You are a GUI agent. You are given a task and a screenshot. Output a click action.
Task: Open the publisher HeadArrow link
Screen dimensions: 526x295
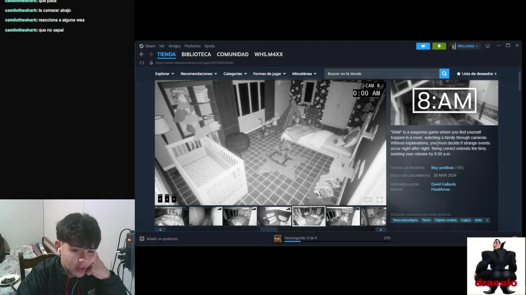pyautogui.click(x=441, y=189)
